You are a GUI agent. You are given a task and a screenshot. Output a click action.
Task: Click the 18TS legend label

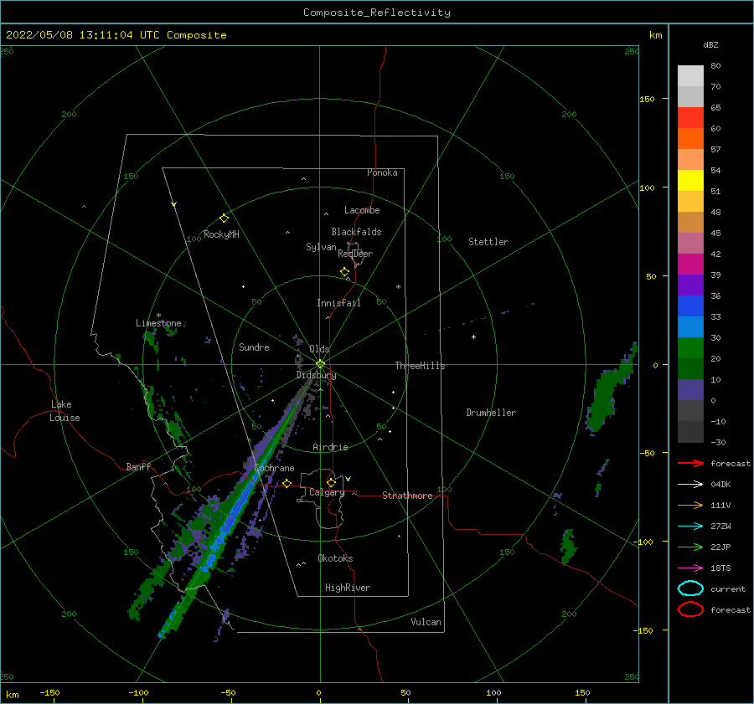coord(720,568)
